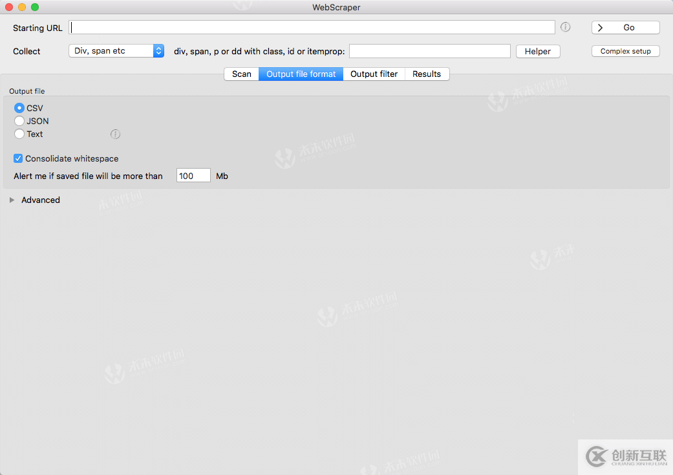Open the Collect dropdown menu
Viewport: 673px width, 475px height.
pyautogui.click(x=116, y=51)
